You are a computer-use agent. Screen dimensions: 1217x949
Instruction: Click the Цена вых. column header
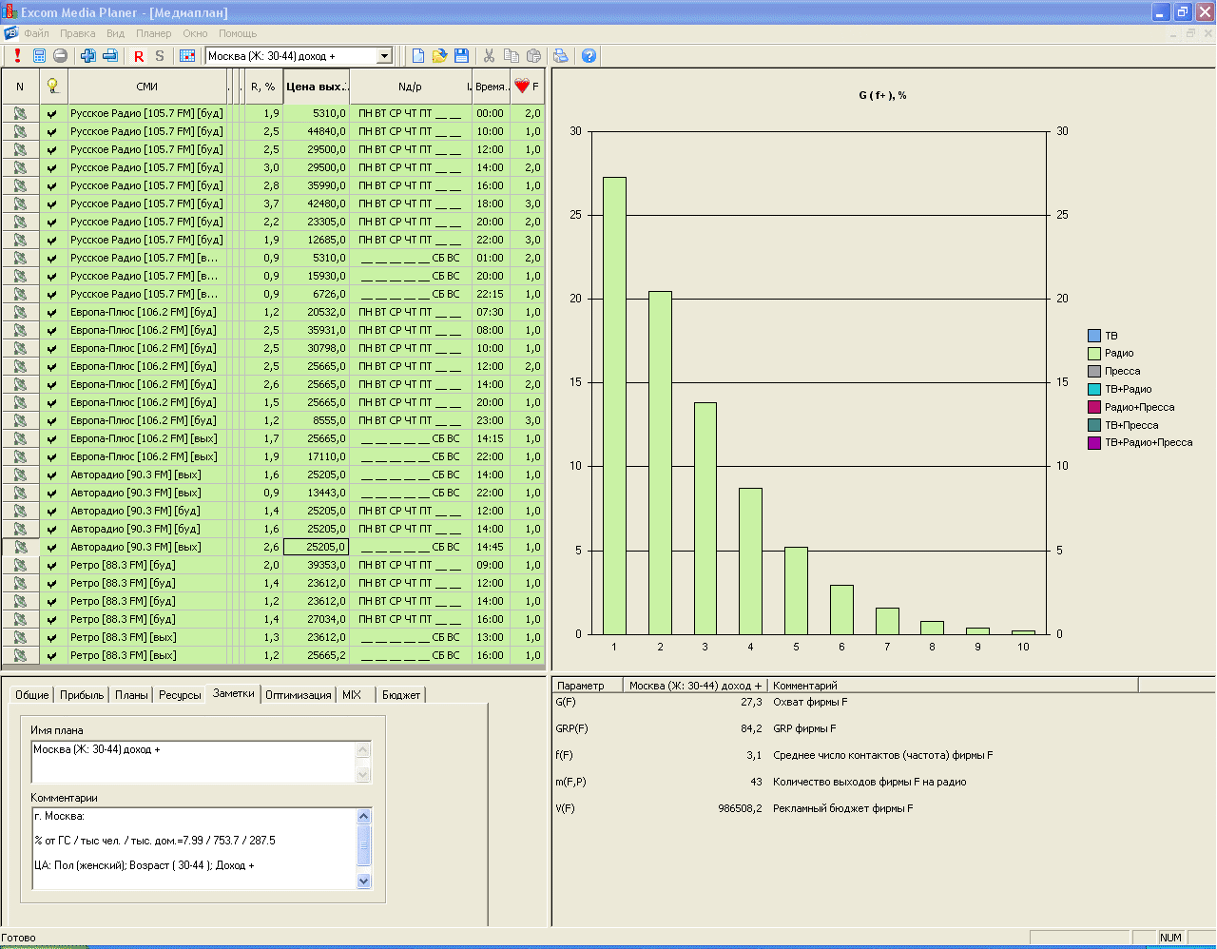[x=316, y=87]
